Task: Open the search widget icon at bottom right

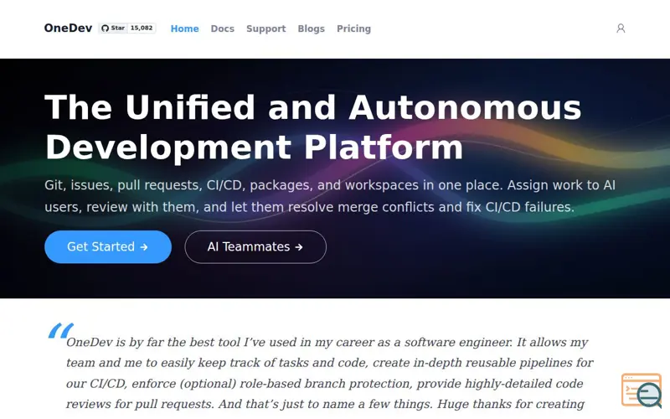Action: (642, 391)
